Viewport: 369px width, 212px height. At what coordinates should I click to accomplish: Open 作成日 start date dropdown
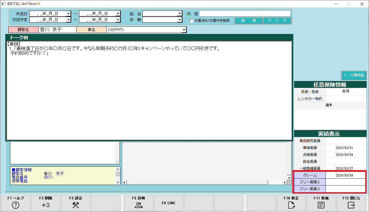click(68, 14)
